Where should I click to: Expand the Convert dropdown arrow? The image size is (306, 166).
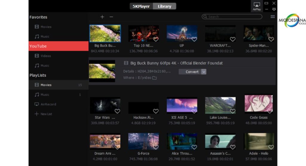(x=204, y=72)
